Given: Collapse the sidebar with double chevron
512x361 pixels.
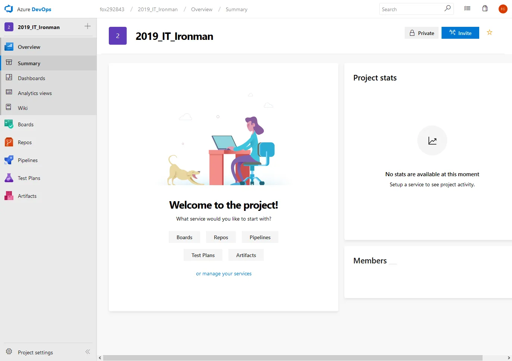Looking at the screenshot, I should point(88,352).
